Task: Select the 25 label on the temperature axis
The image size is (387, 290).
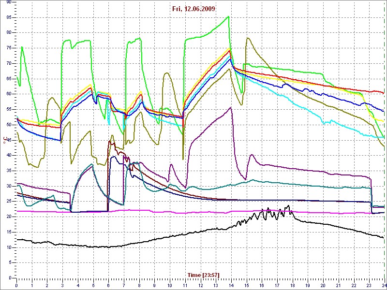Action: 8,202
